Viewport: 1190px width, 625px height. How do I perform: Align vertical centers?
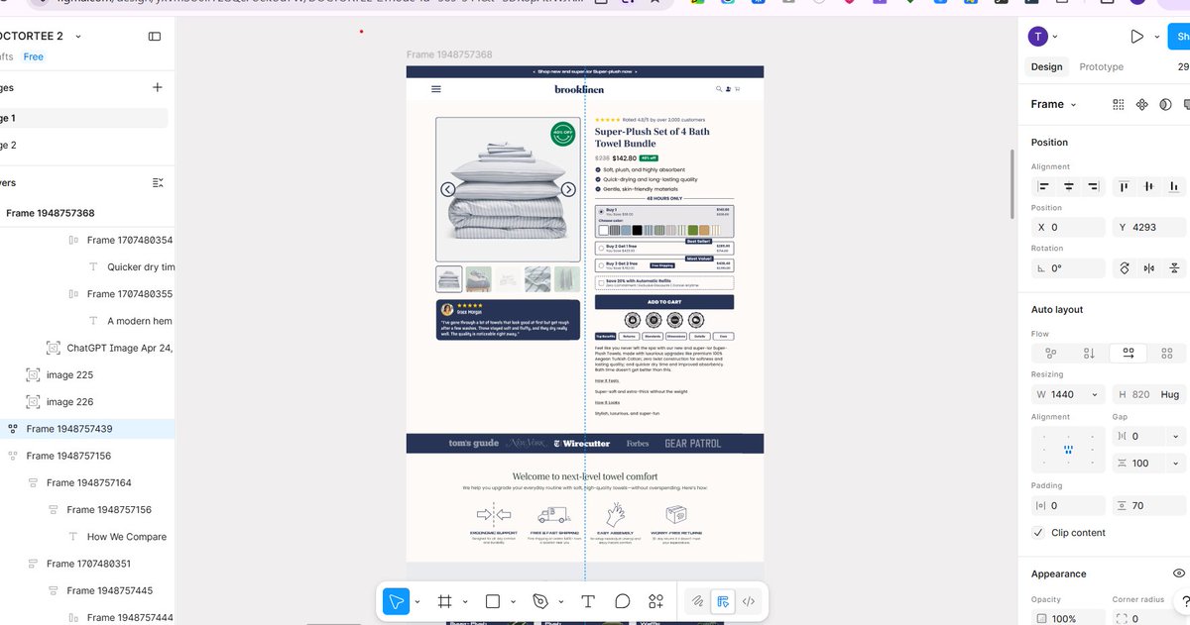point(1149,186)
